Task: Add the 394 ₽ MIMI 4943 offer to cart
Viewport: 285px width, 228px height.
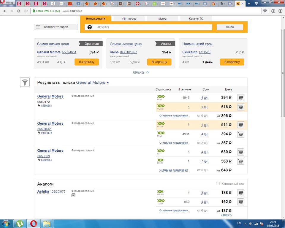Action: click(240, 98)
